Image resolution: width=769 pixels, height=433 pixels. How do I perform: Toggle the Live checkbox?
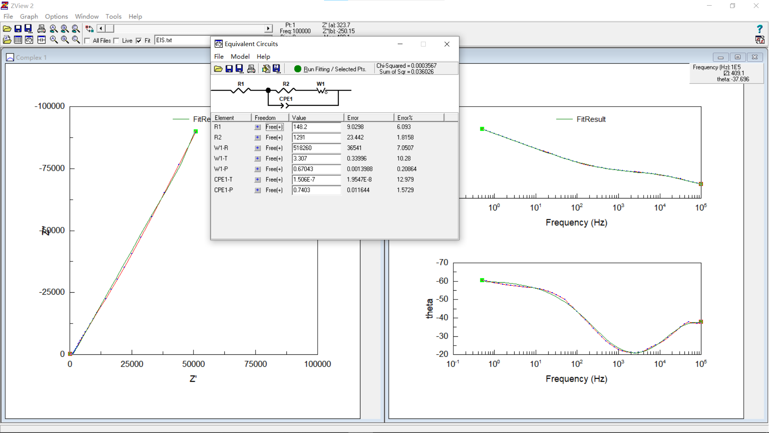click(116, 40)
